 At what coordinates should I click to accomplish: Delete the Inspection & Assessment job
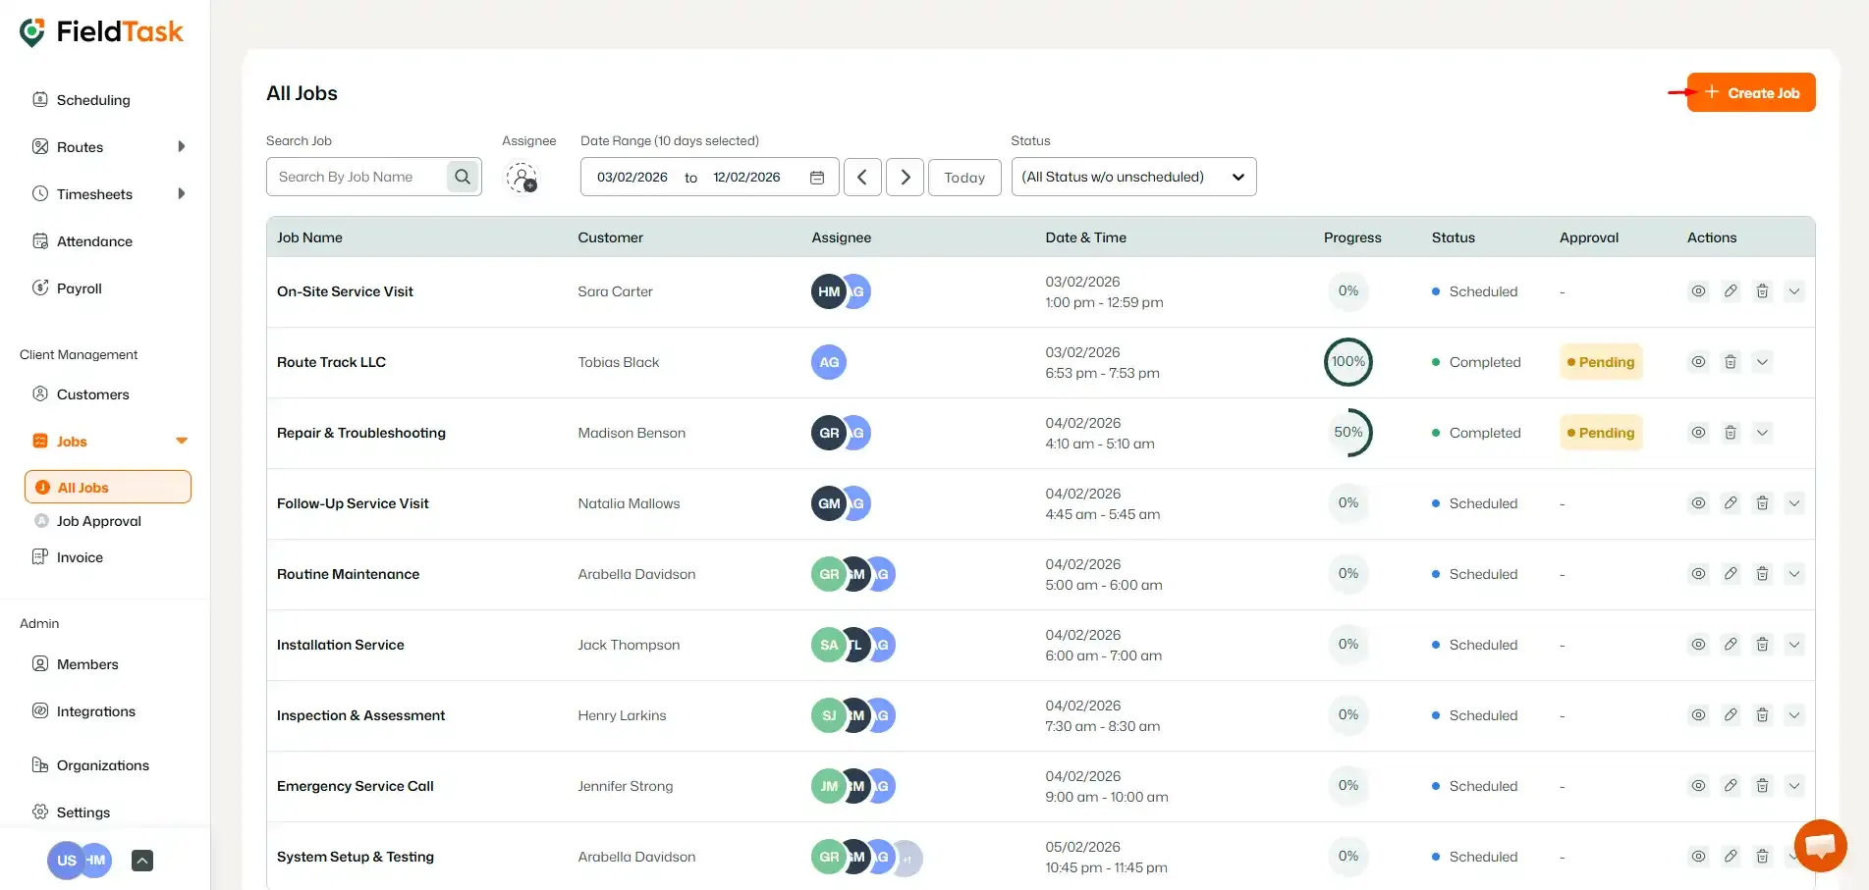point(1762,715)
